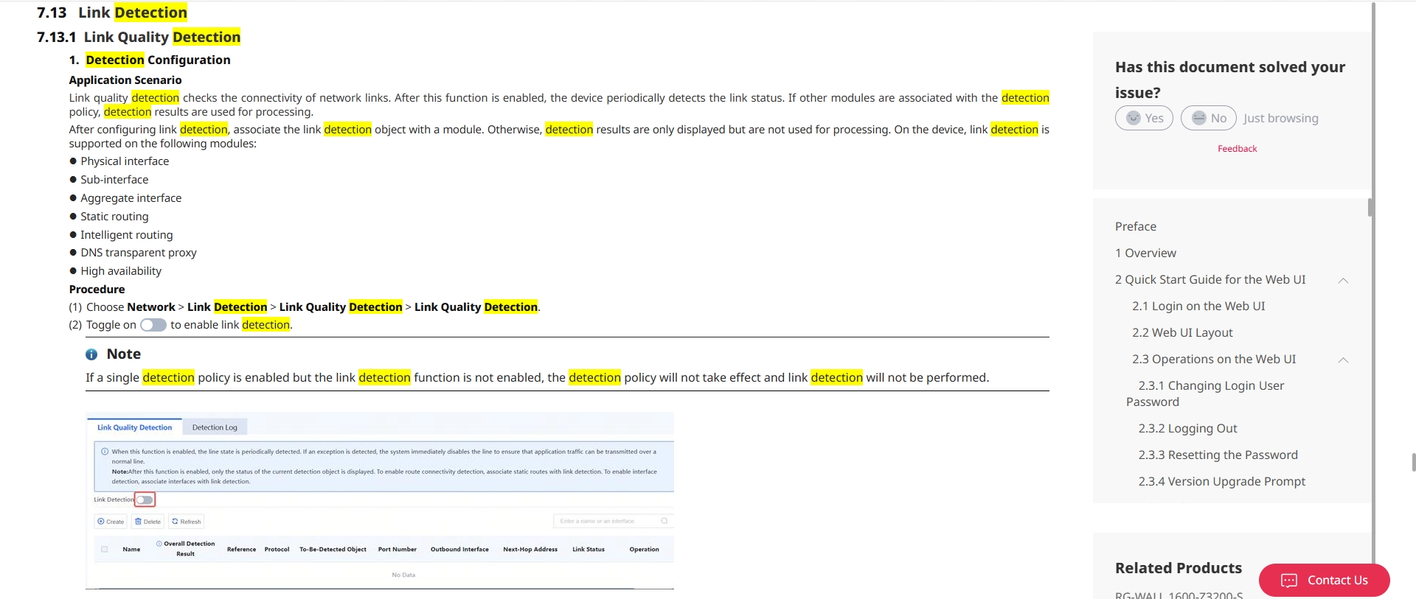Click the inline toggle switch in step 2
Viewport: 1416px width, 599px height.
pos(153,325)
